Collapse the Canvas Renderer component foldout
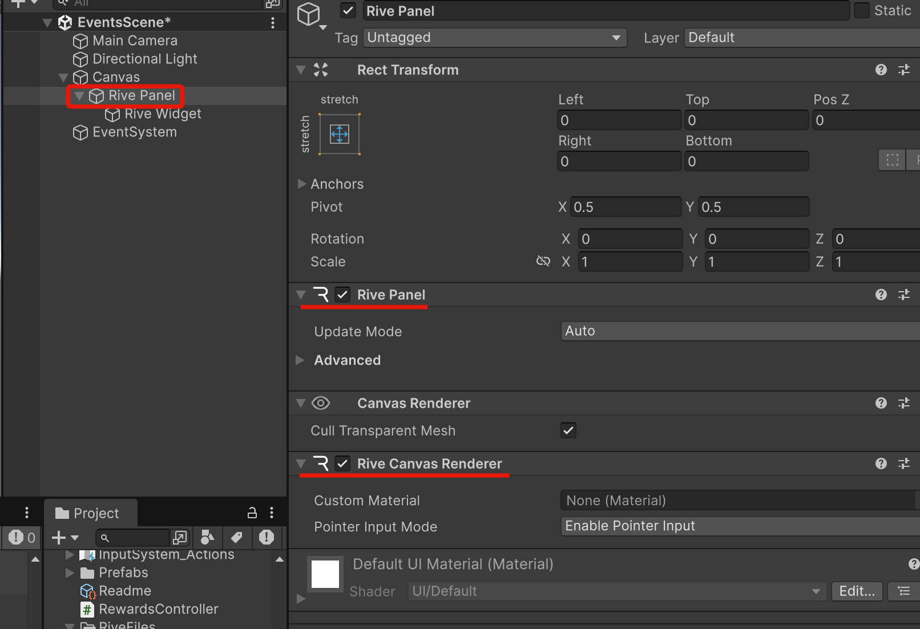The height and width of the screenshot is (629, 920). 301,403
